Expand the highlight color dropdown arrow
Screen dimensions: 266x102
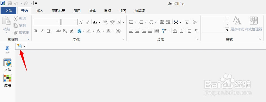(x=93, y=31)
